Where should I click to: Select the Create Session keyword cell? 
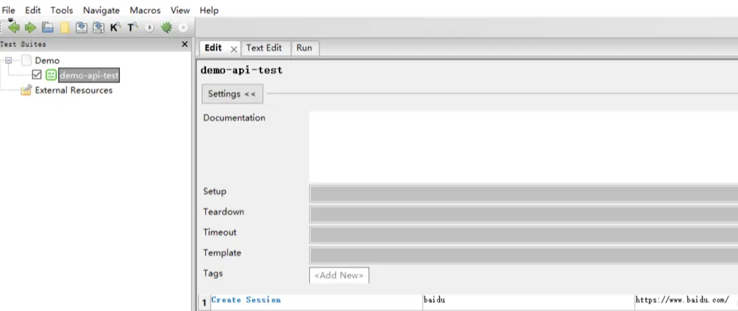pyautogui.click(x=316, y=302)
